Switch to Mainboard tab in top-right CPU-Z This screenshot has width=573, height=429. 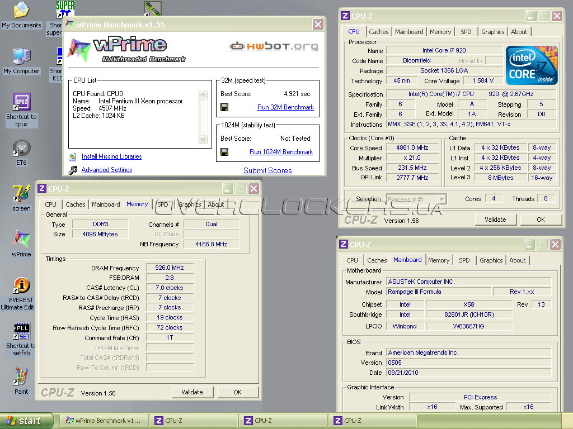click(409, 32)
